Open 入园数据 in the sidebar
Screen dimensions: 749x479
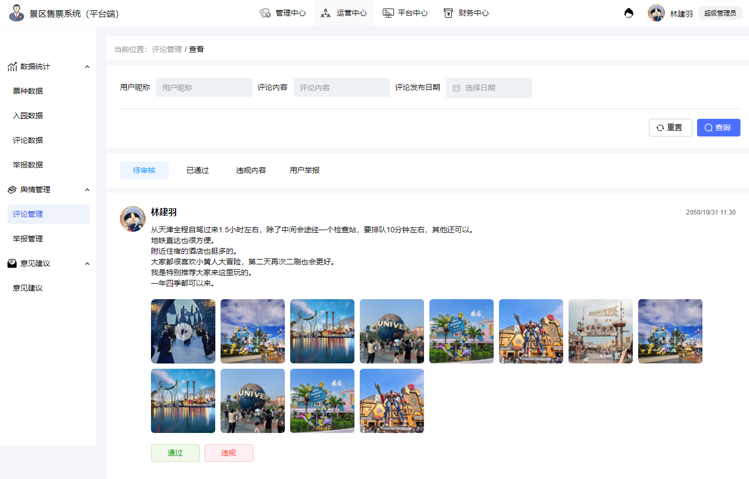pos(28,116)
